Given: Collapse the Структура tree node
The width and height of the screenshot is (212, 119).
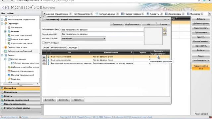Looking at the screenshot, I should pyautogui.click(x=2, y=23).
